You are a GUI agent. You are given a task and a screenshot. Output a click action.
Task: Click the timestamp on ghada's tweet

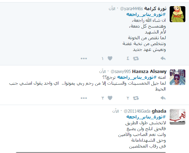(116, 111)
